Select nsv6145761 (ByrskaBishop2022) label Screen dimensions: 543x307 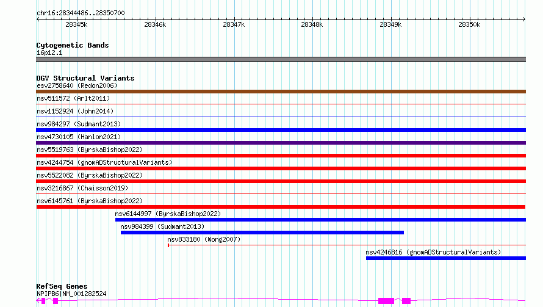click(90, 201)
